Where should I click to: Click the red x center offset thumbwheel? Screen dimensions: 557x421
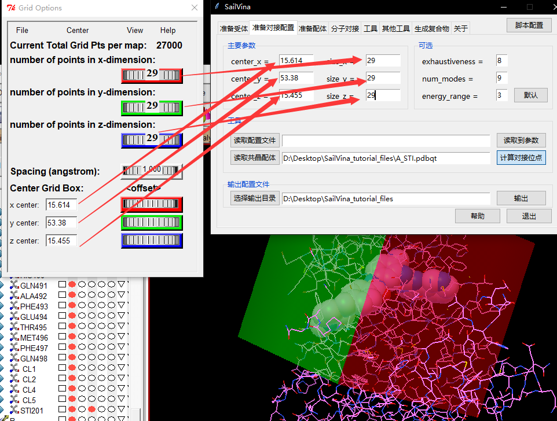tap(152, 204)
